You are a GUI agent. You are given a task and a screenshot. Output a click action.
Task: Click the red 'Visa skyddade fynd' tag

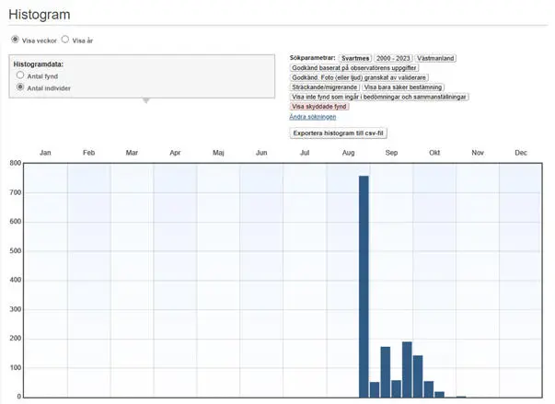(319, 107)
